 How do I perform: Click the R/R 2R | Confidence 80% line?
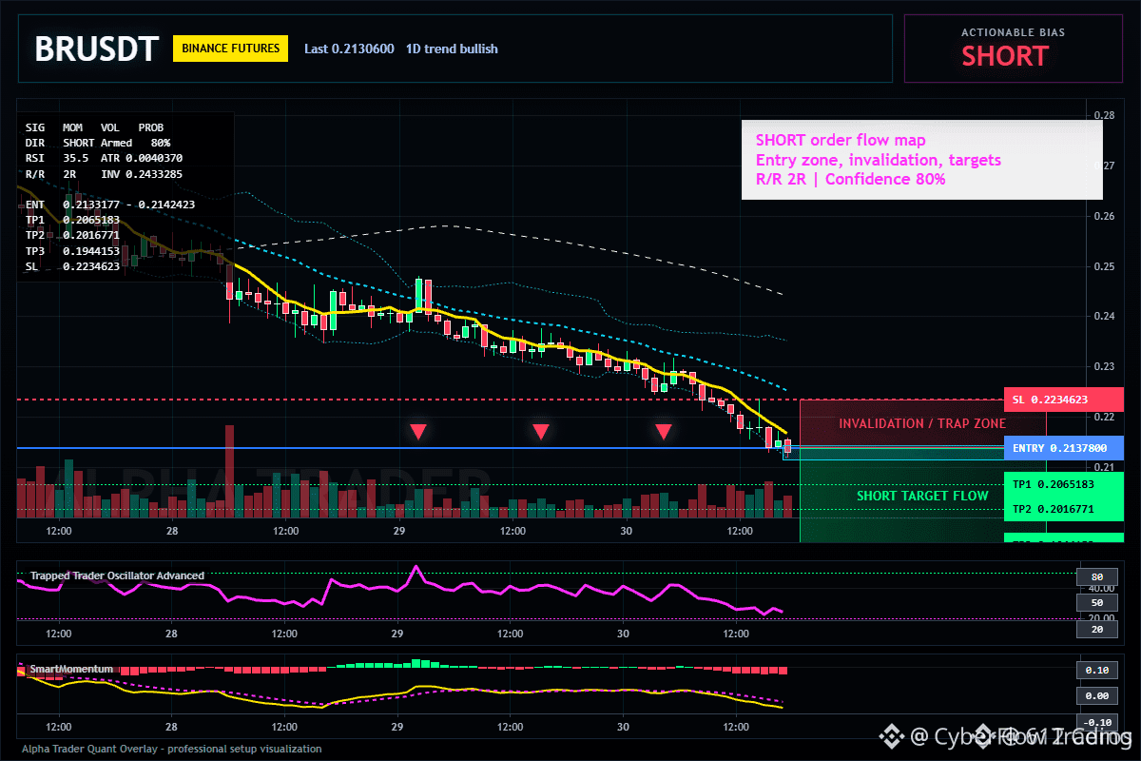850,179
